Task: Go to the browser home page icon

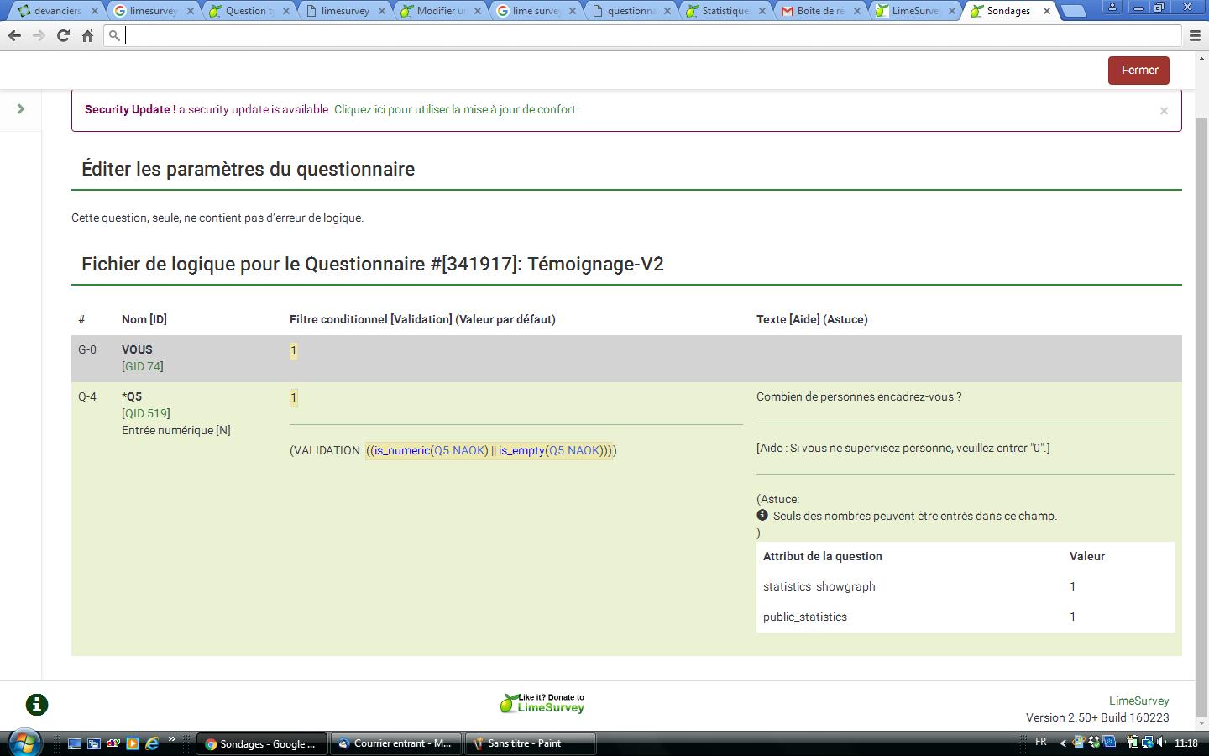Action: [87, 35]
